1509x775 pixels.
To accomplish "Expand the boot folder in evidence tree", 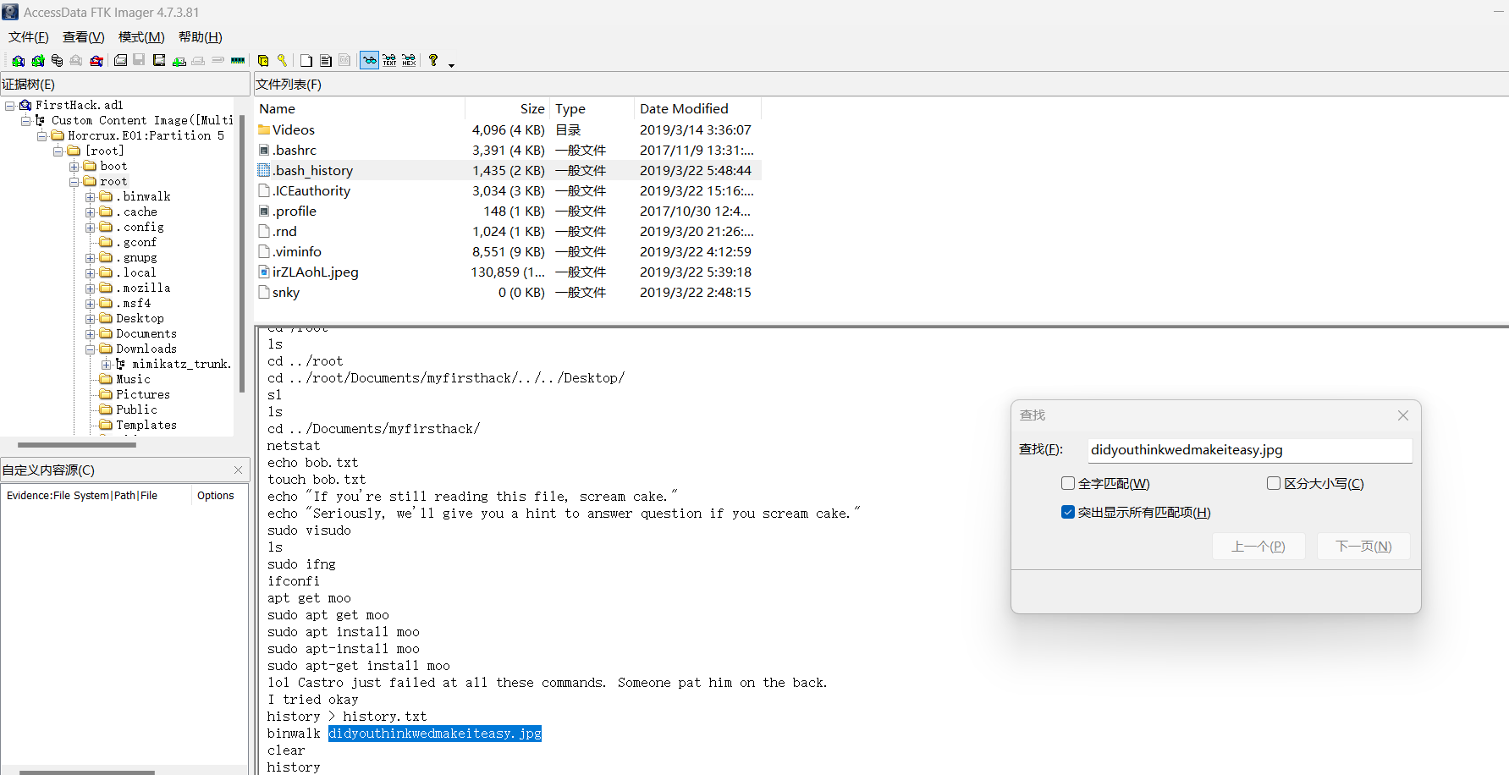I will coord(74,167).
